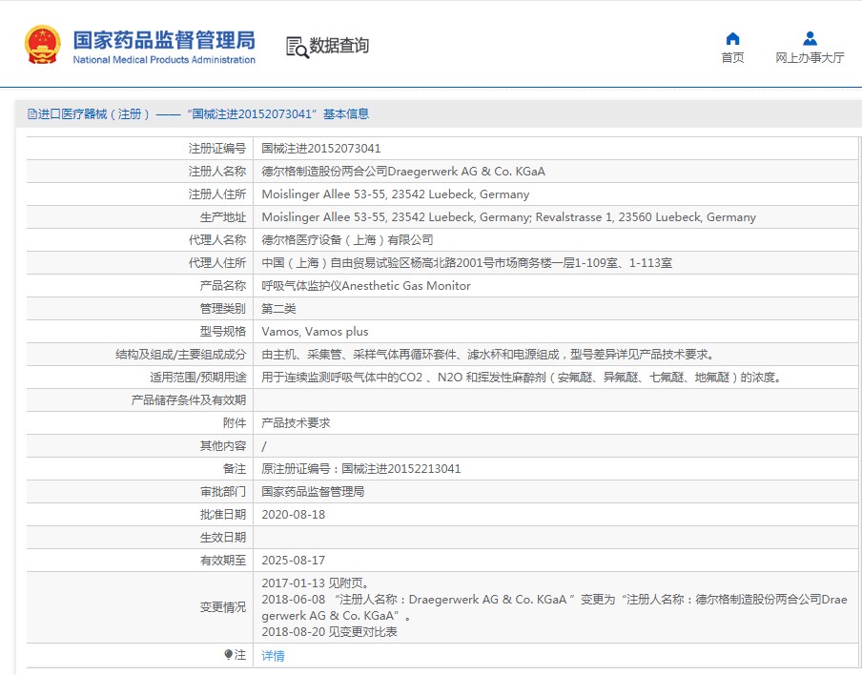This screenshot has width=862, height=675.
Task: Select approval department 国家药品监督管理局 value
Action: click(313, 492)
